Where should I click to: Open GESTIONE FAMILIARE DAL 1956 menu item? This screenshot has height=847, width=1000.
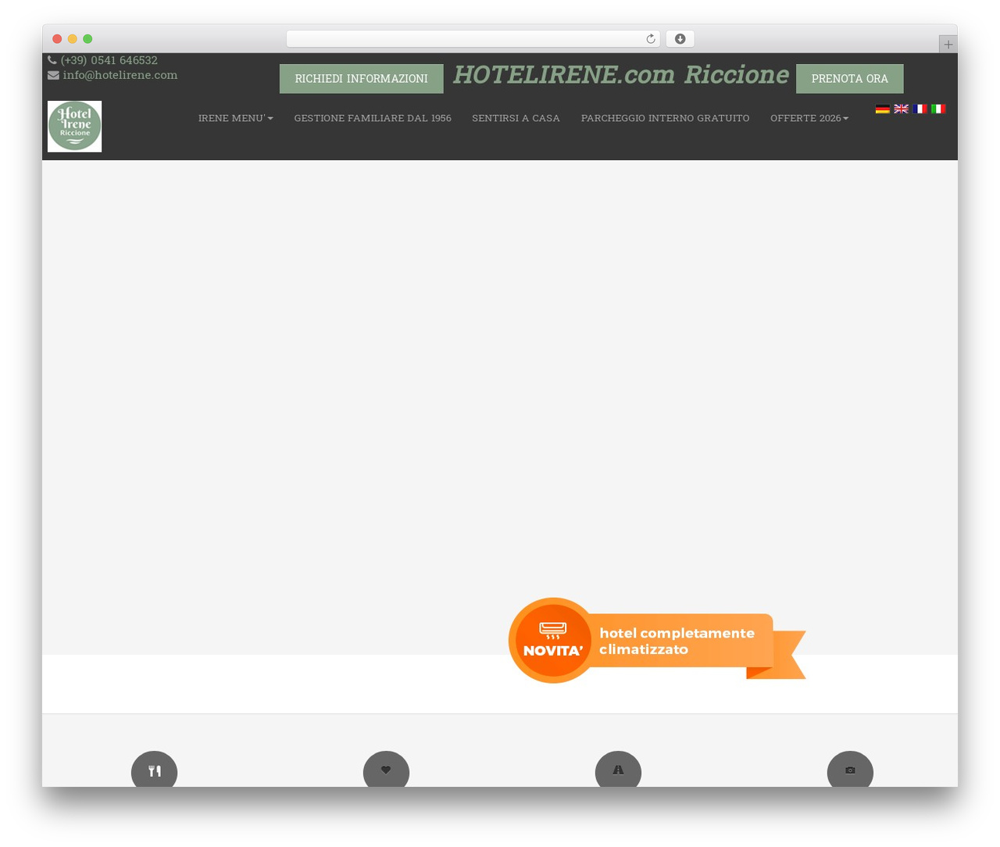pyautogui.click(x=373, y=118)
